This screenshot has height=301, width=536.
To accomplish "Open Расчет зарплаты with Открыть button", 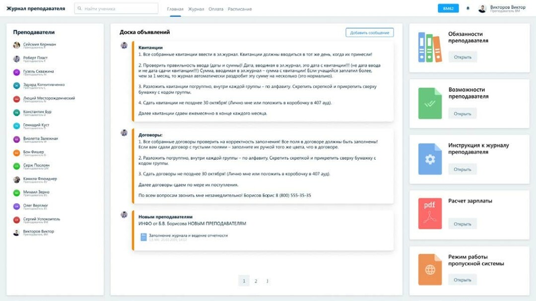I will pyautogui.click(x=462, y=224).
